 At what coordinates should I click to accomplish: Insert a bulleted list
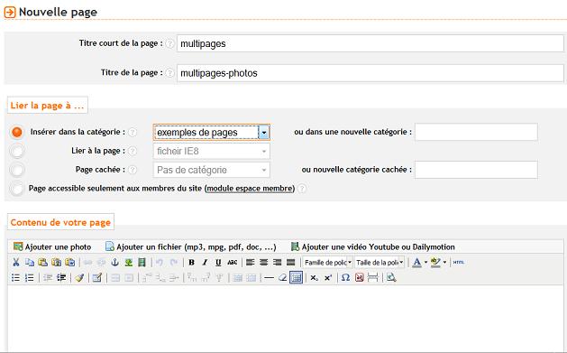(x=16, y=278)
